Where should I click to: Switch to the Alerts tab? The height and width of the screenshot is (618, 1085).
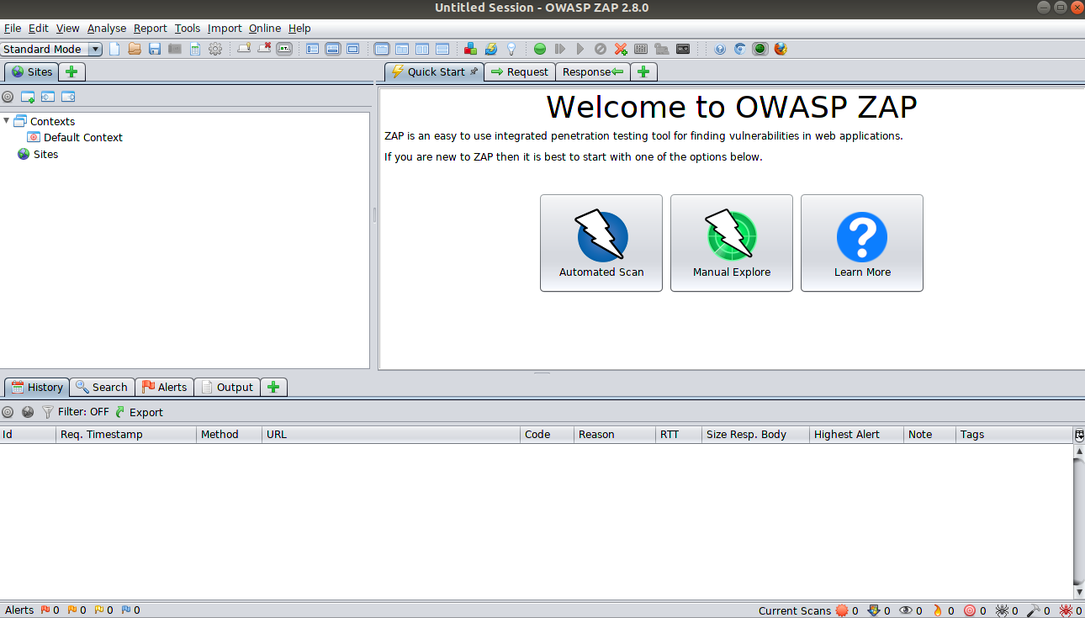pos(165,387)
